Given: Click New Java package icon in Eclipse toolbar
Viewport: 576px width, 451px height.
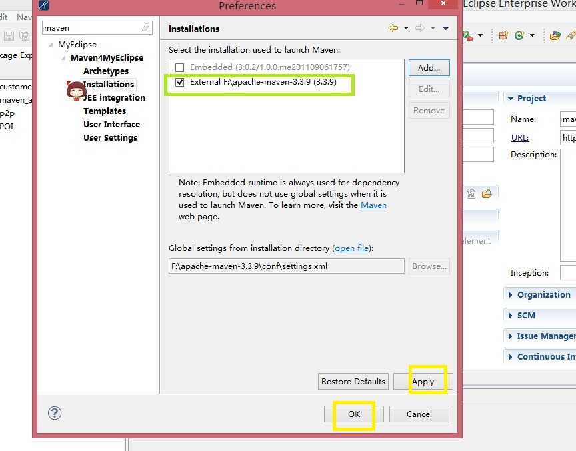Looking at the screenshot, I should point(503,35).
